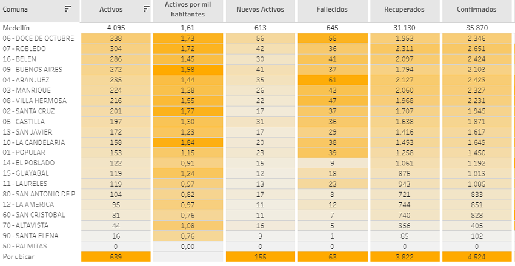Select the 639 Activos cell in Por ubicar
The image size is (515, 266).
tap(115, 257)
